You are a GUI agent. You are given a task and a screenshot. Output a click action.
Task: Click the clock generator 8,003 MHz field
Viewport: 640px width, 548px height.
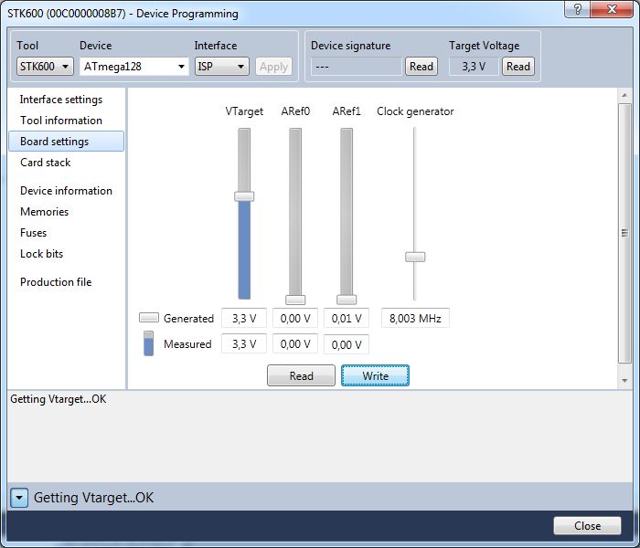[x=415, y=318]
